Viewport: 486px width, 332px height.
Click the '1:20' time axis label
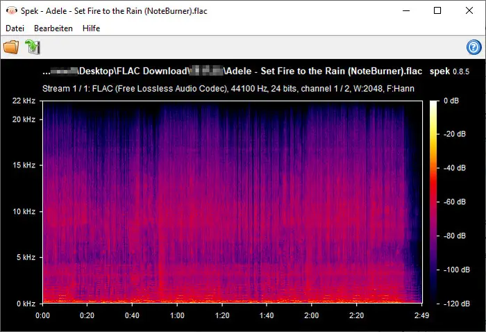(222, 315)
